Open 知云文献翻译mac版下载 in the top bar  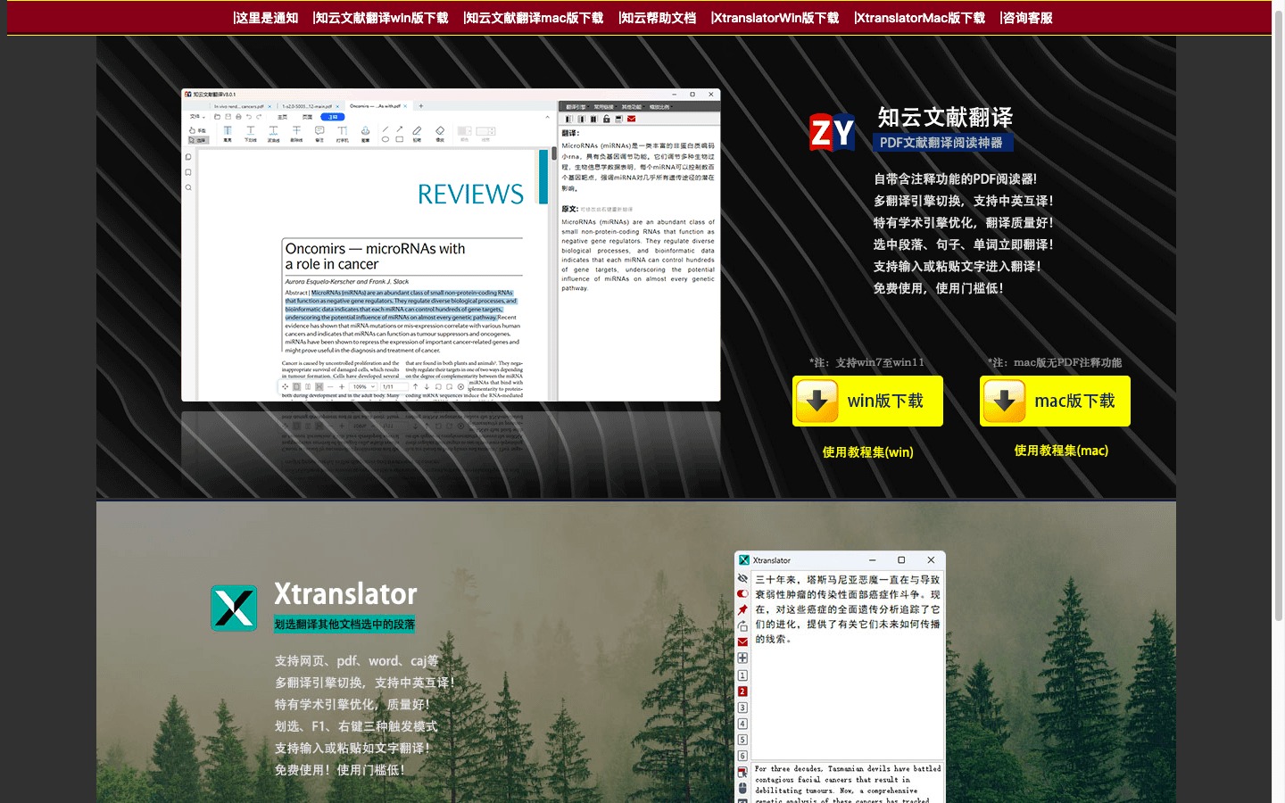tap(534, 18)
